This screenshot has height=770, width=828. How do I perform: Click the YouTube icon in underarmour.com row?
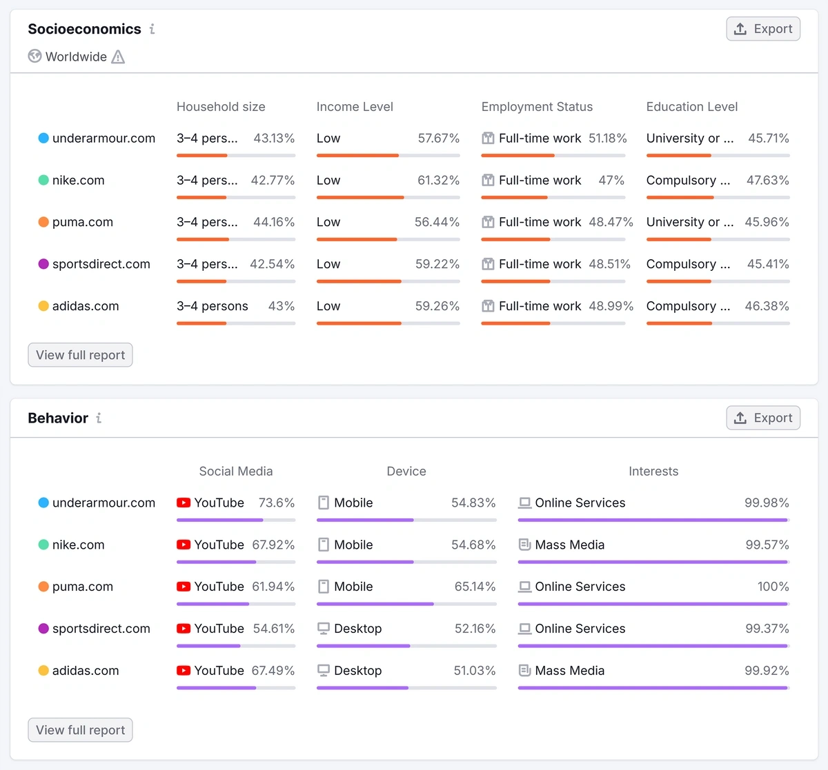coord(184,503)
